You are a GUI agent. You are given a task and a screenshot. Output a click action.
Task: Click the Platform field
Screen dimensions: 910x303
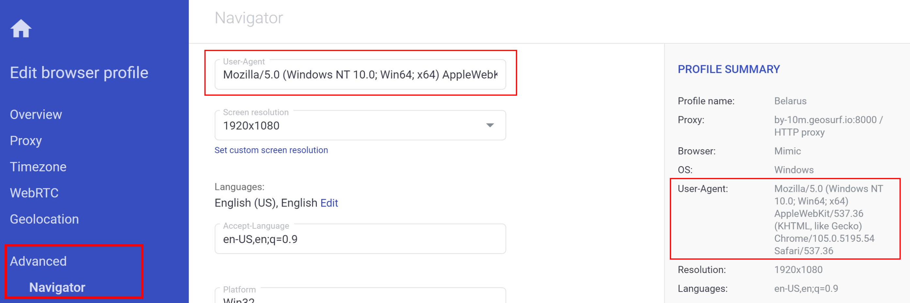tap(360, 296)
